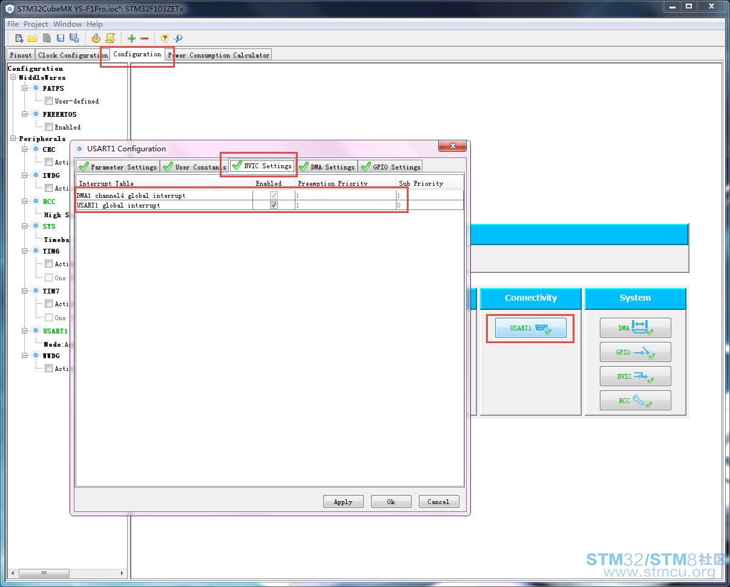Click the Help question mark icon
This screenshot has width=730, height=587.
[x=164, y=38]
